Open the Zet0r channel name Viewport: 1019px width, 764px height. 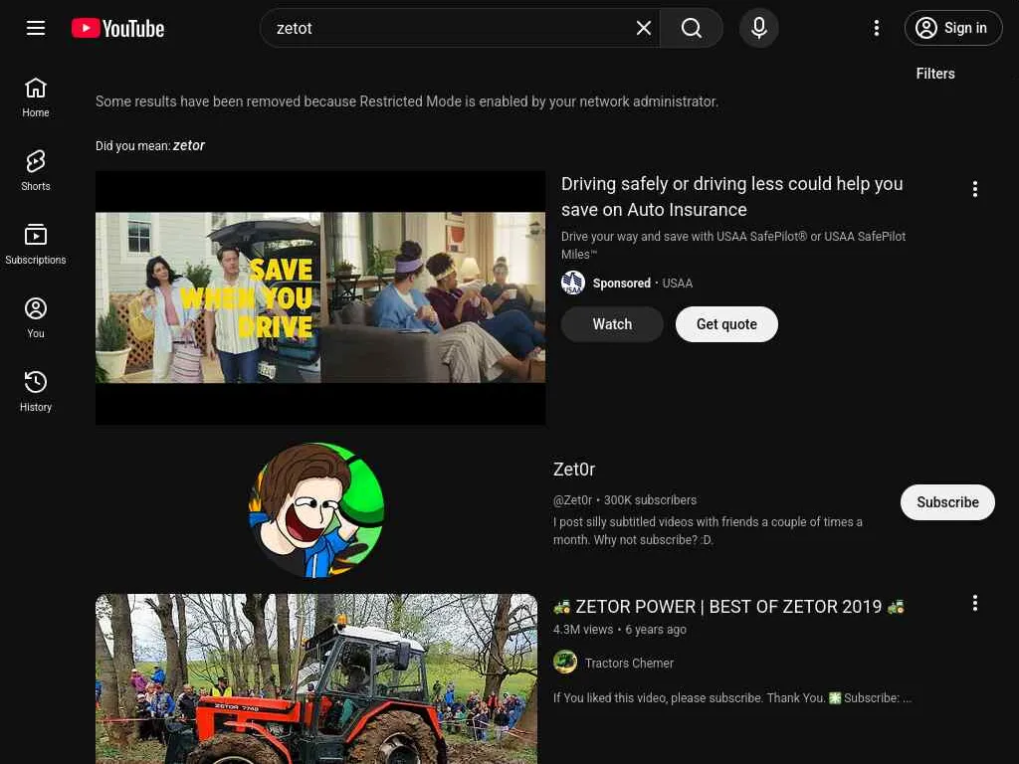[574, 470]
